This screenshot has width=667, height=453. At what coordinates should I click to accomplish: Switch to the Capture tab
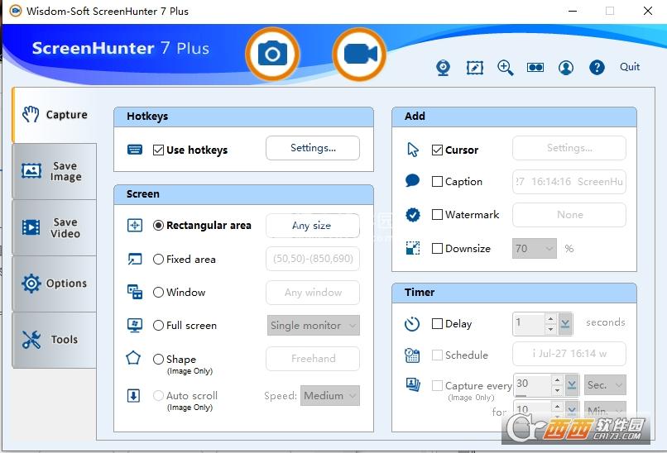tap(55, 115)
